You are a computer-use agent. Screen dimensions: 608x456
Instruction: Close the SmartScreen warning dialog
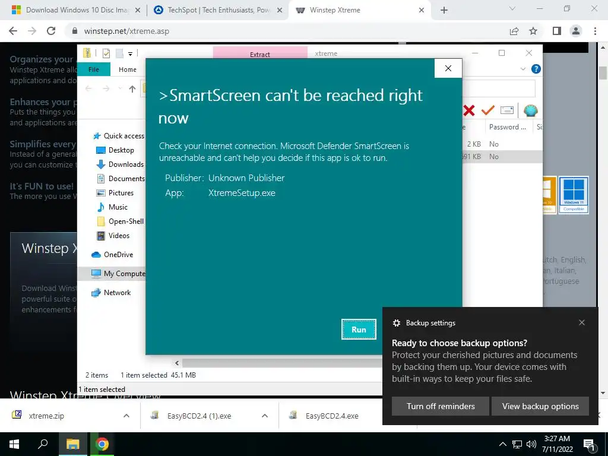click(x=448, y=68)
